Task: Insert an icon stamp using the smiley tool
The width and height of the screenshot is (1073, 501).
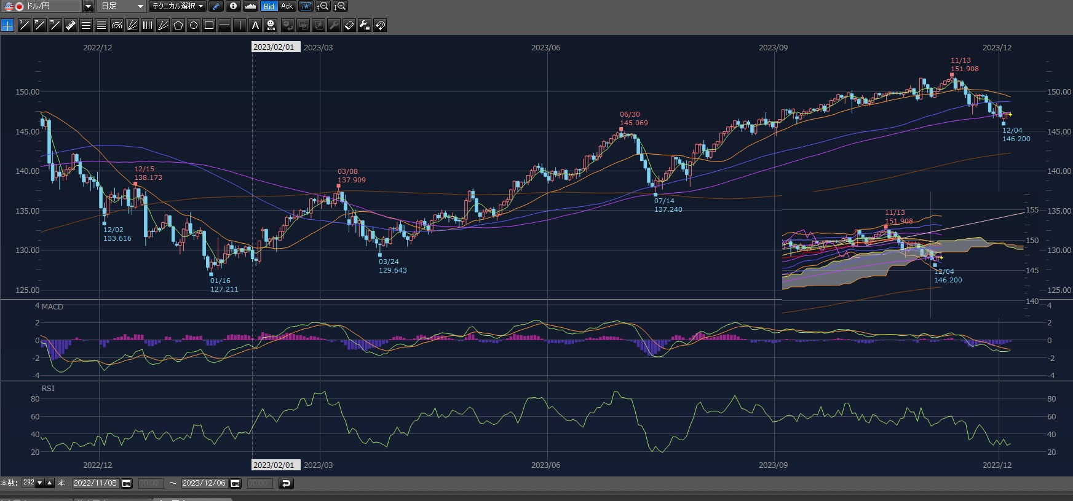Action: [271, 25]
